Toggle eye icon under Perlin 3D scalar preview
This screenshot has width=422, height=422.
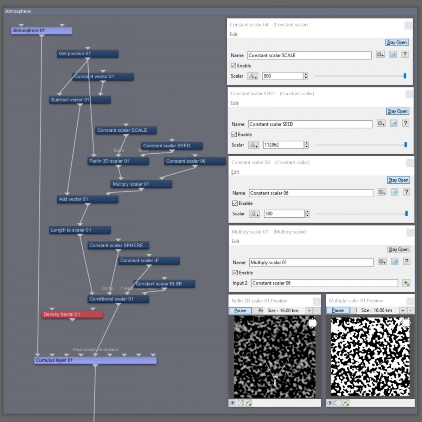click(232, 403)
